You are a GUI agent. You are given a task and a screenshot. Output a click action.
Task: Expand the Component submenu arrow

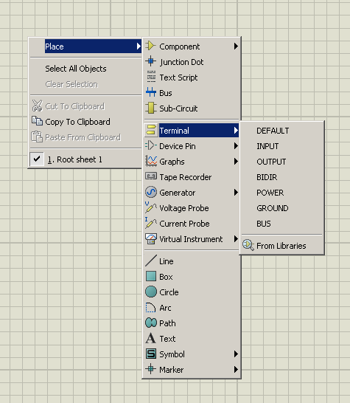click(x=236, y=46)
